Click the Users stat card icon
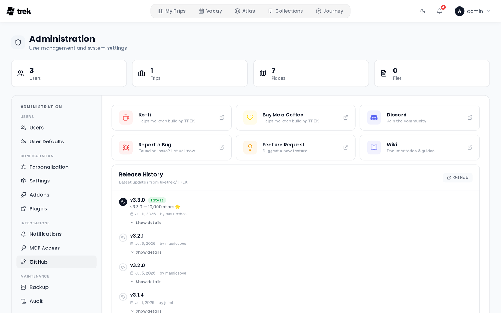 point(21,74)
